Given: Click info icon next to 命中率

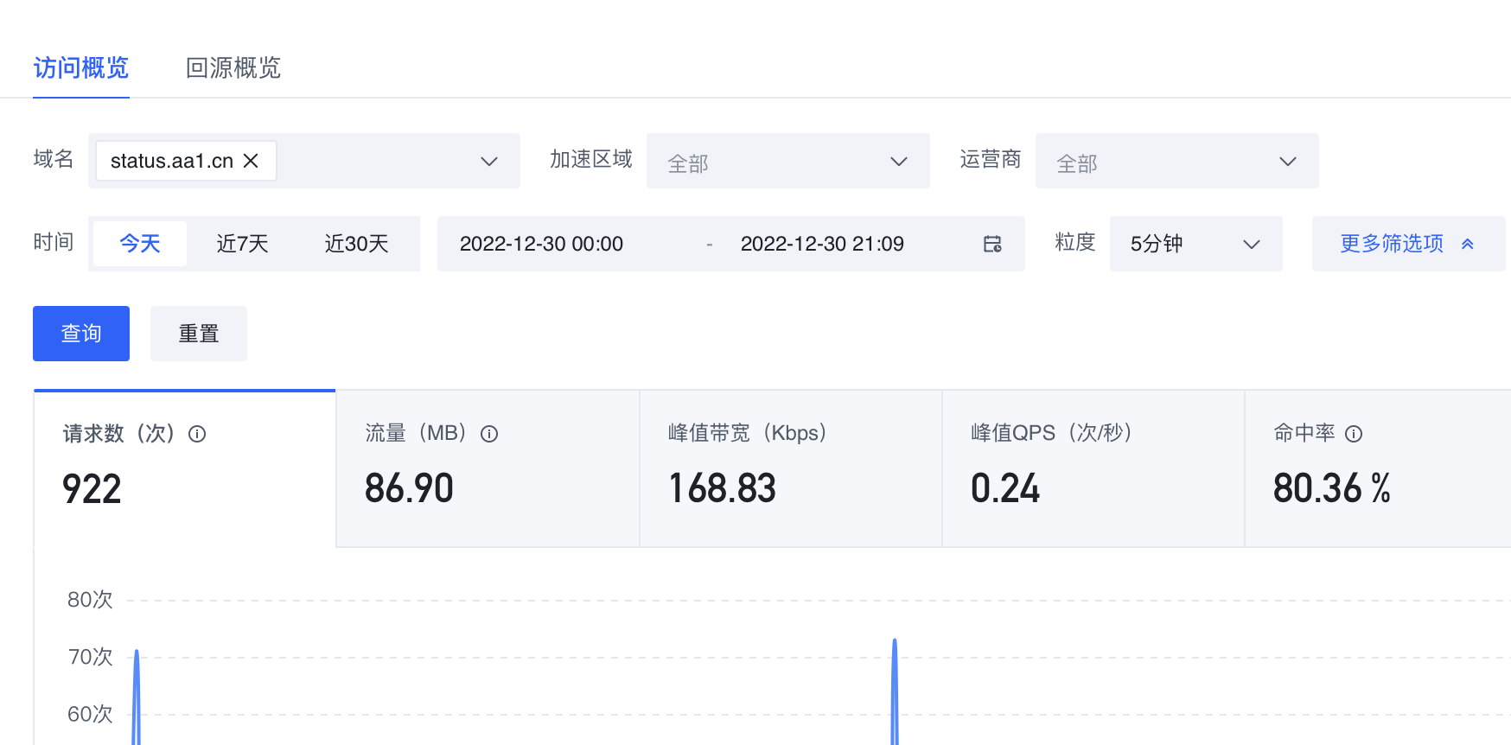Looking at the screenshot, I should coord(1354,434).
